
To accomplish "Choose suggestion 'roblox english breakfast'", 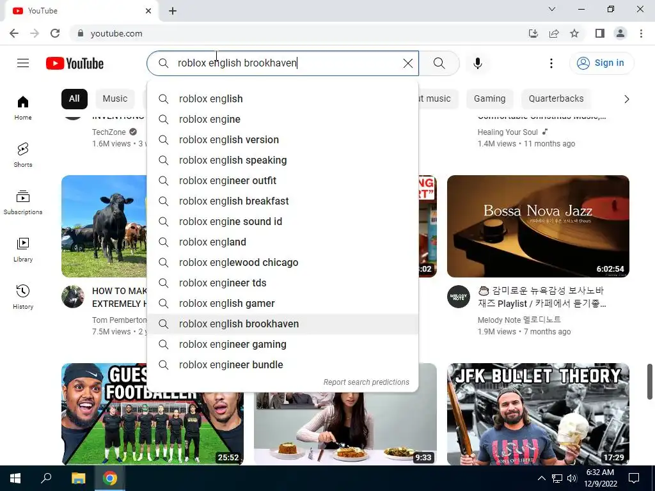I will coord(283,201).
